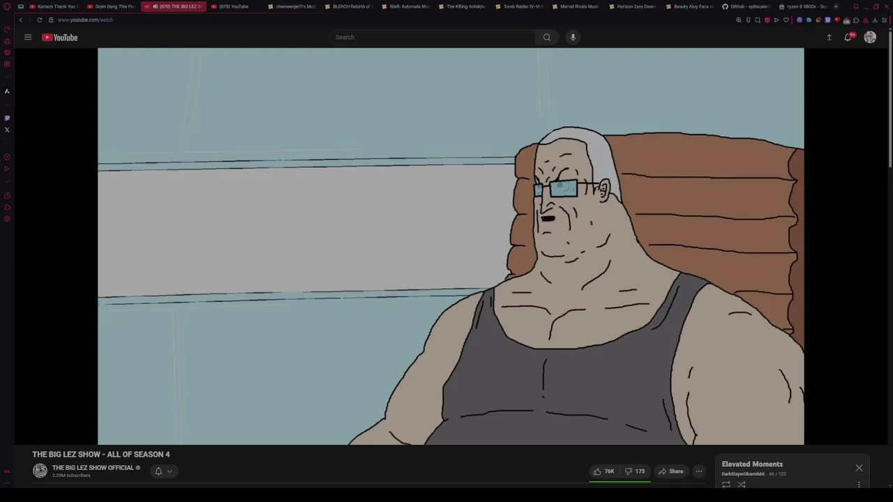Screen dimensions: 893x502
Task: Go to YouTube home via logo
Action: [x=60, y=37]
